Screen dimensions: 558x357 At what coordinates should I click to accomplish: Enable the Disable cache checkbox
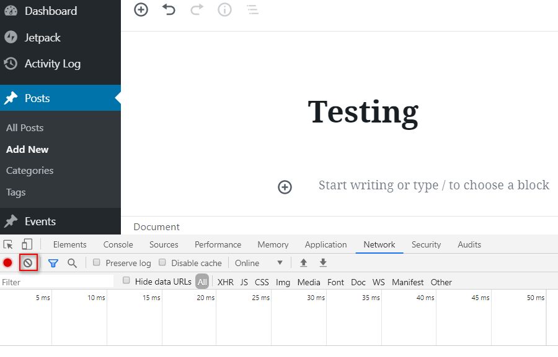point(162,263)
